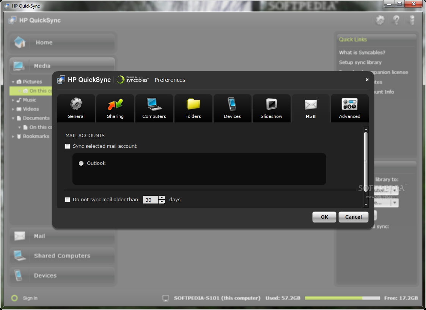Select Pictures in the media tree
Viewport: 426px width, 310px height.
point(32,82)
